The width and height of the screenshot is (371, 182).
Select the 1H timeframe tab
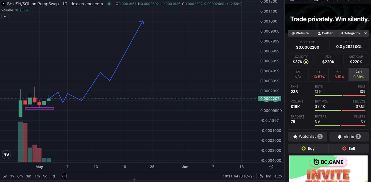tap(318, 74)
